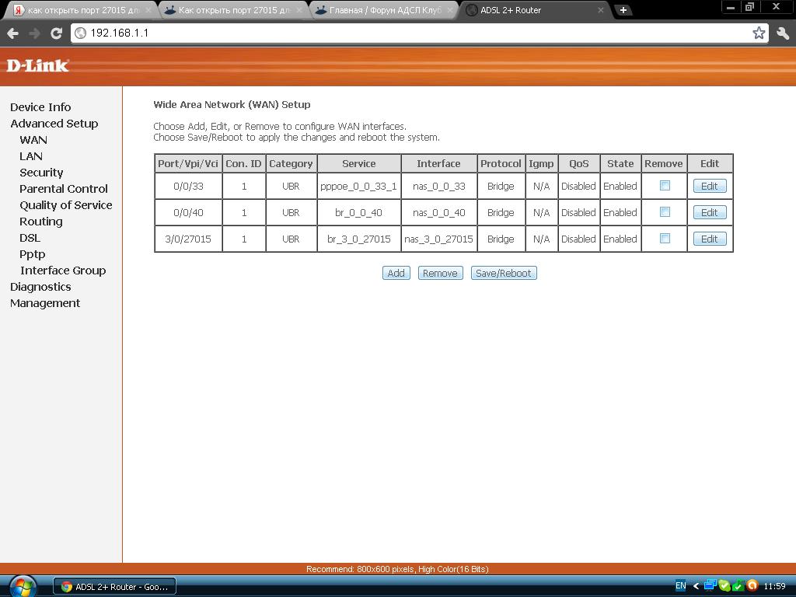Click ADSL 2+ Router taskbar button
The height and width of the screenshot is (597, 796).
click(x=115, y=587)
